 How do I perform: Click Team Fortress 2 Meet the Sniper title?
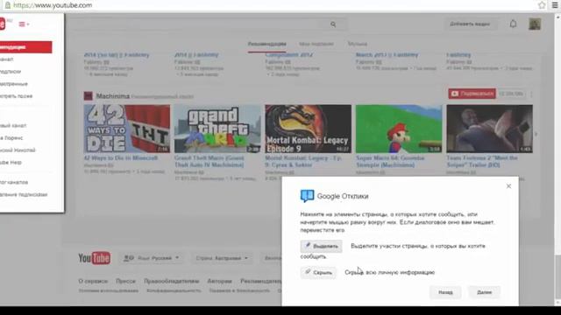click(x=482, y=161)
